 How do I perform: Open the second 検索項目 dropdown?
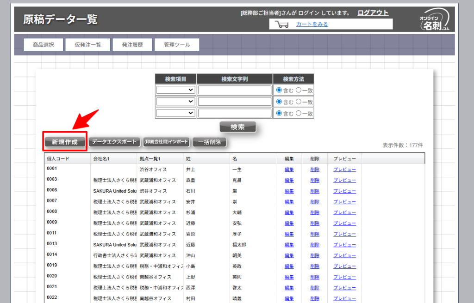pos(176,102)
